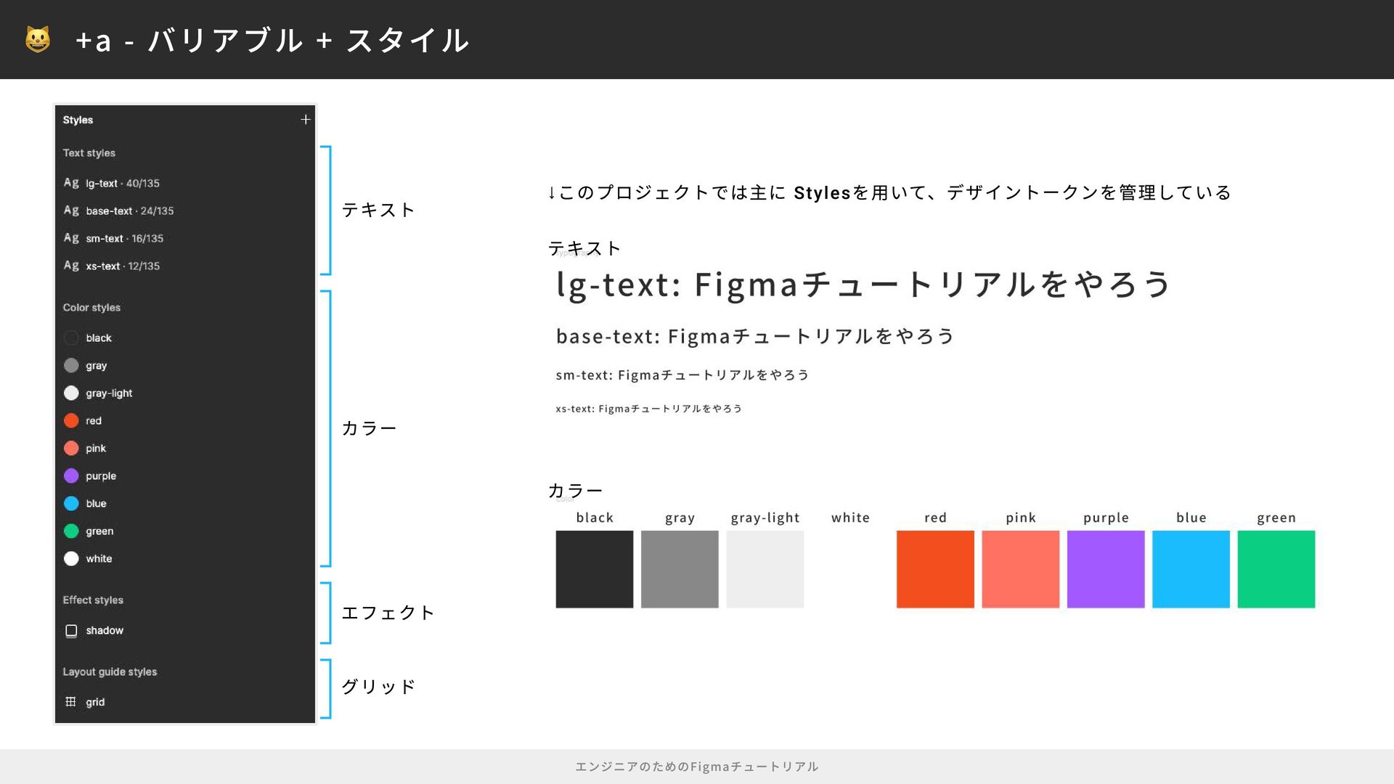This screenshot has height=784, width=1394.
Task: Click the footer 'エンジニアのためのFigmaチュートリアル'
Action: pyautogui.click(x=697, y=767)
